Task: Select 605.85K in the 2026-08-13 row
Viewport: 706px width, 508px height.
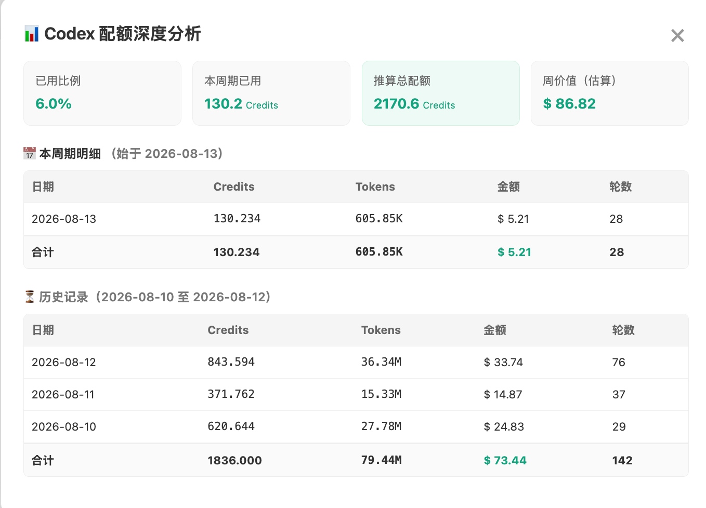Action: click(x=379, y=219)
